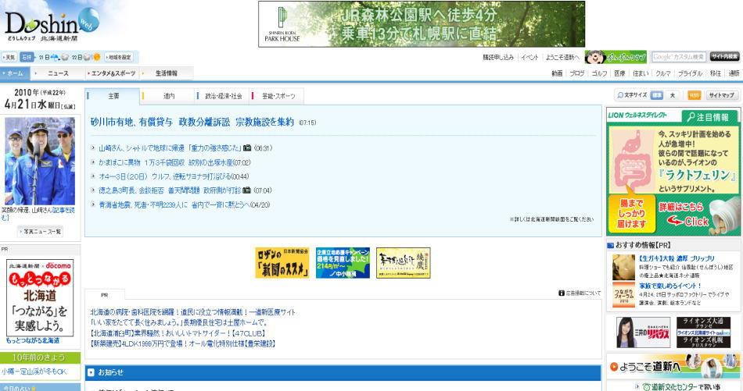
Task: Click the ようこそ道新へ sidebar banner
Action: (x=673, y=366)
